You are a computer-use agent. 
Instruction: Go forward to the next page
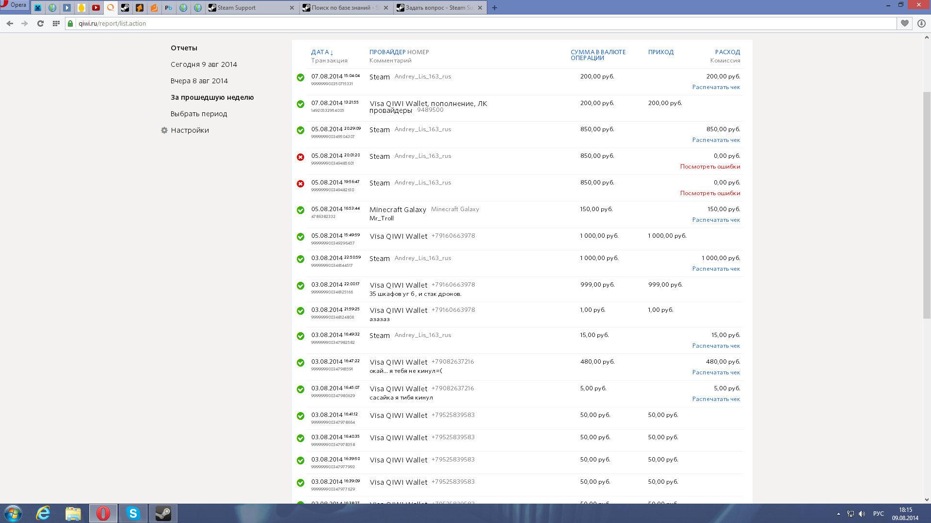click(25, 23)
